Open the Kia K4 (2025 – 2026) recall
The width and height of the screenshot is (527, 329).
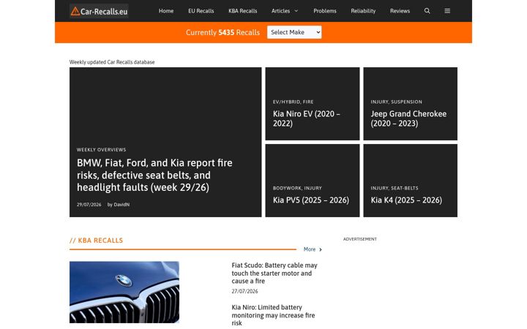[x=406, y=200]
